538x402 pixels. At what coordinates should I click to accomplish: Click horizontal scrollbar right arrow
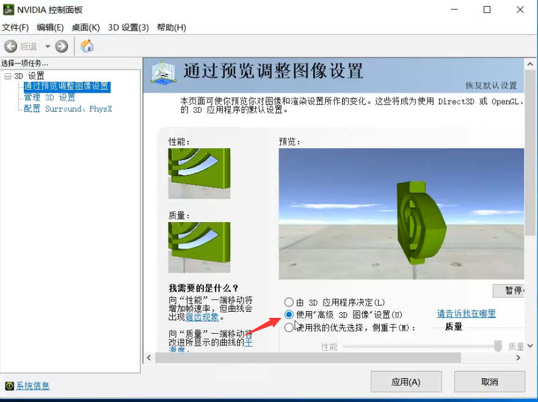[x=518, y=358]
